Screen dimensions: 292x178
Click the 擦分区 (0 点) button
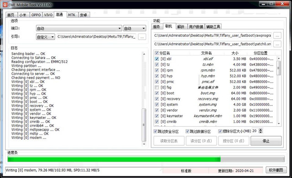coord(234,141)
